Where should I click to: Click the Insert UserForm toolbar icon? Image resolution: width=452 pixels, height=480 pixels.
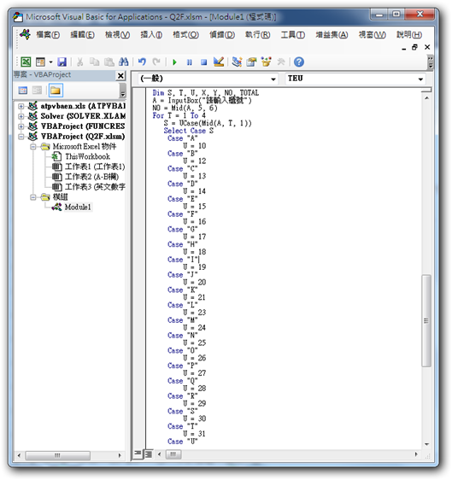coord(40,62)
